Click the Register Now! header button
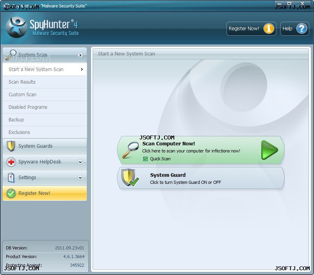Viewport: 314px width, 275px height. (x=251, y=29)
